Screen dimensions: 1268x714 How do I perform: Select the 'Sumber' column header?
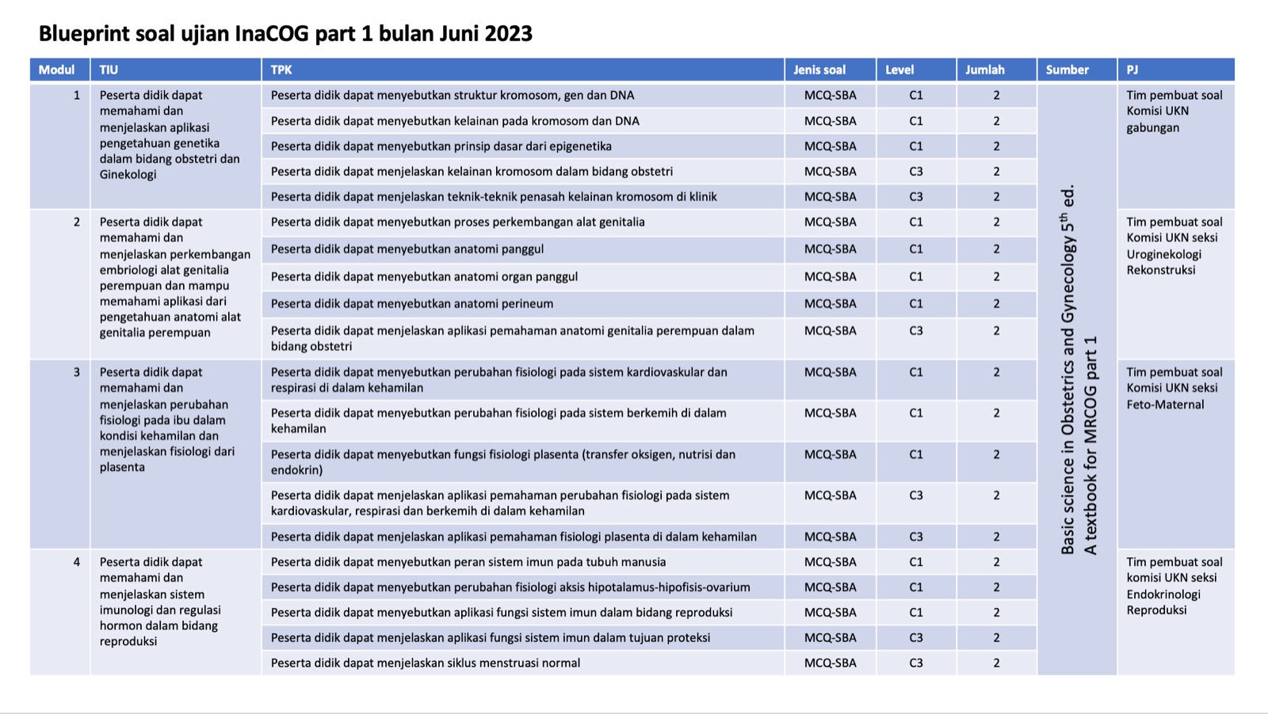1067,70
